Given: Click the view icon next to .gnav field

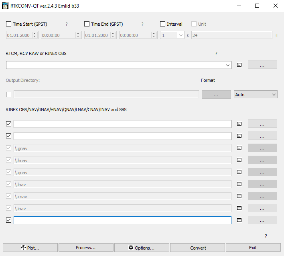Looking at the screenshot, I should pos(239,148).
